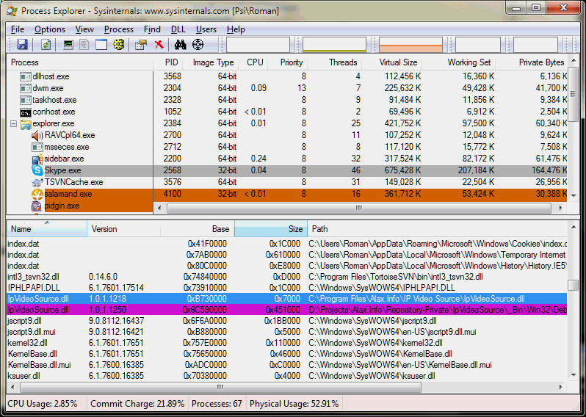Sort DLL list by Name column header

(x=47, y=228)
